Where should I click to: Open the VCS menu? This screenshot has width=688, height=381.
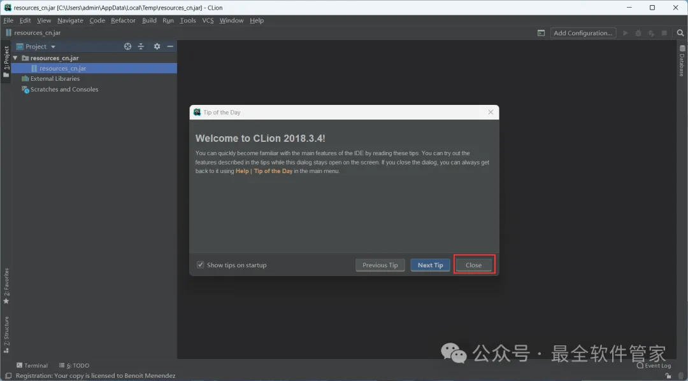208,20
